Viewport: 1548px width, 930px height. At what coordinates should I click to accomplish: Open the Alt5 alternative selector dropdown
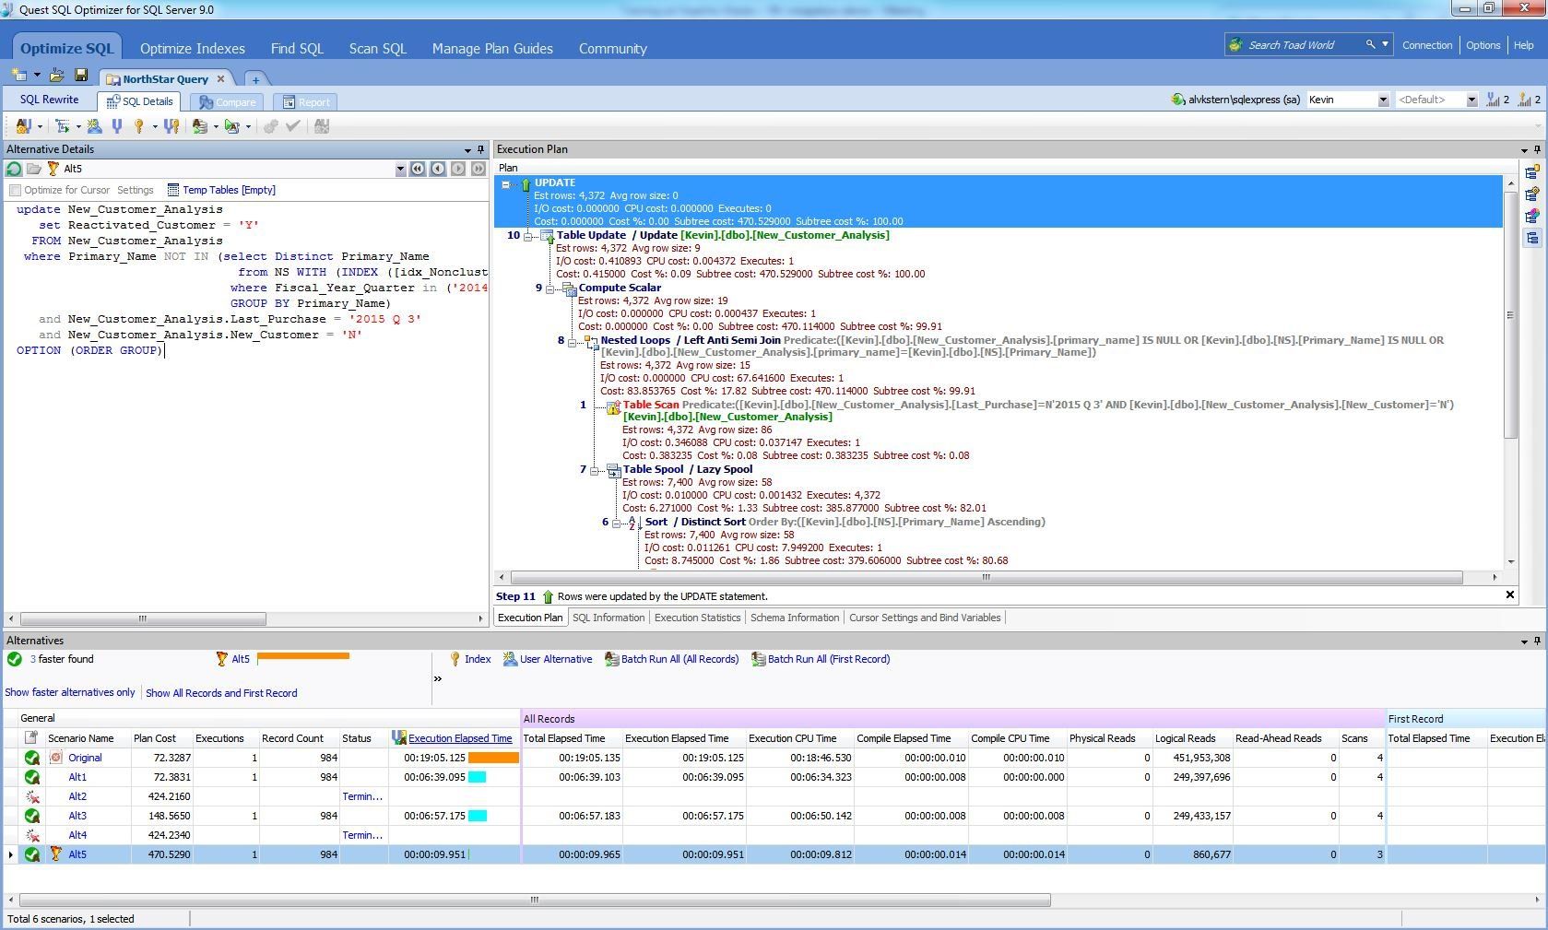(x=400, y=169)
